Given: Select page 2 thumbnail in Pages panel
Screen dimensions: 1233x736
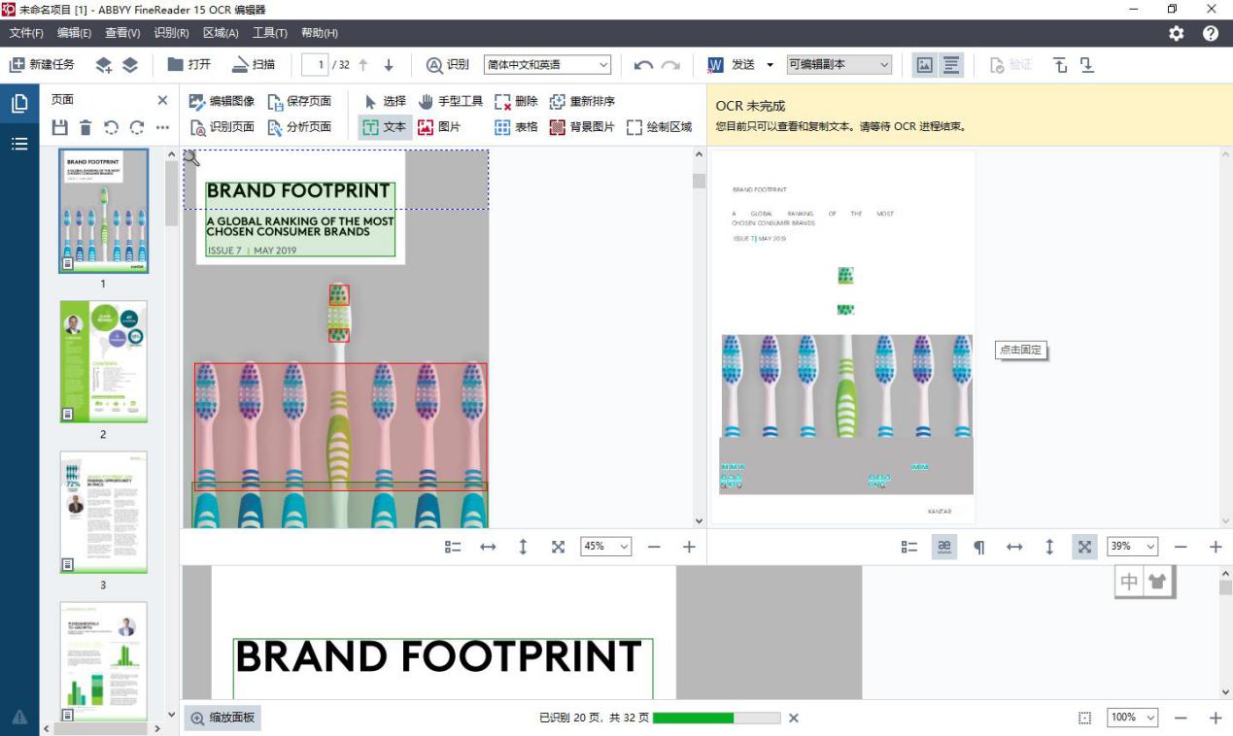Looking at the screenshot, I should tap(104, 361).
